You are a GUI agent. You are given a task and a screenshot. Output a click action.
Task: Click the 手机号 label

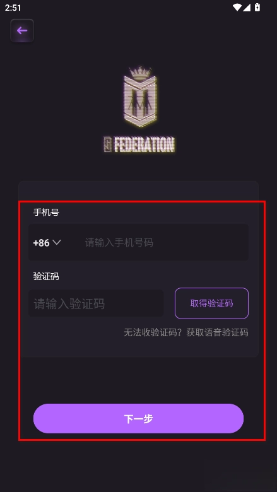click(x=46, y=213)
